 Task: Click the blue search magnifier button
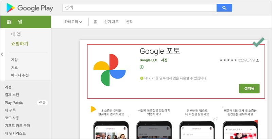coord(224,8)
